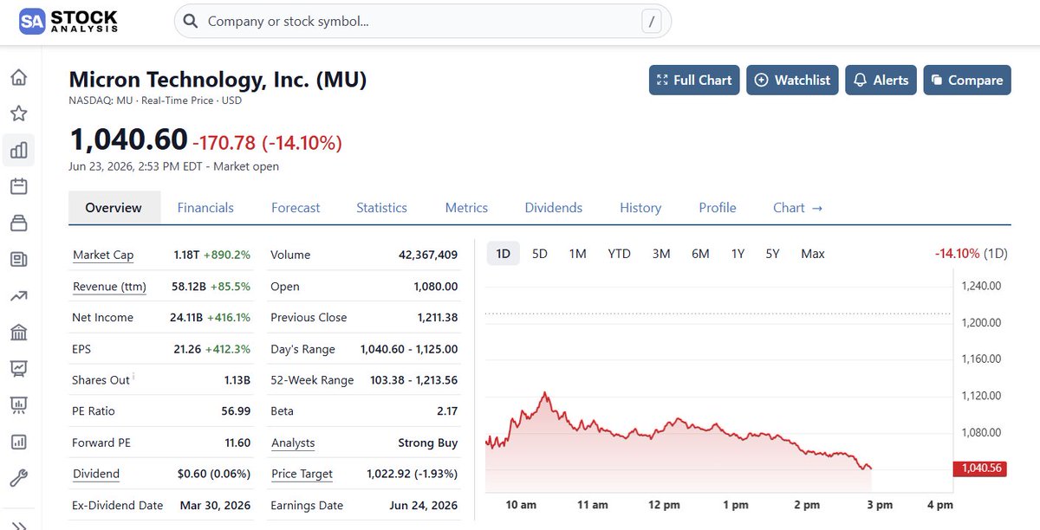Click the Net Income value 24.11B

tap(188, 318)
